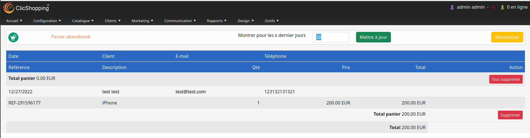530x138 pixels.
Task: Click the green abandoned cart icon
Action: tap(13, 37)
